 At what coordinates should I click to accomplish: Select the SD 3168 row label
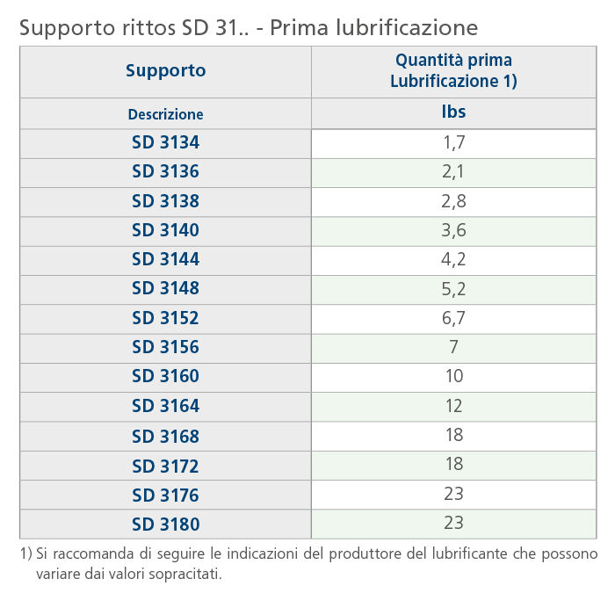(165, 436)
